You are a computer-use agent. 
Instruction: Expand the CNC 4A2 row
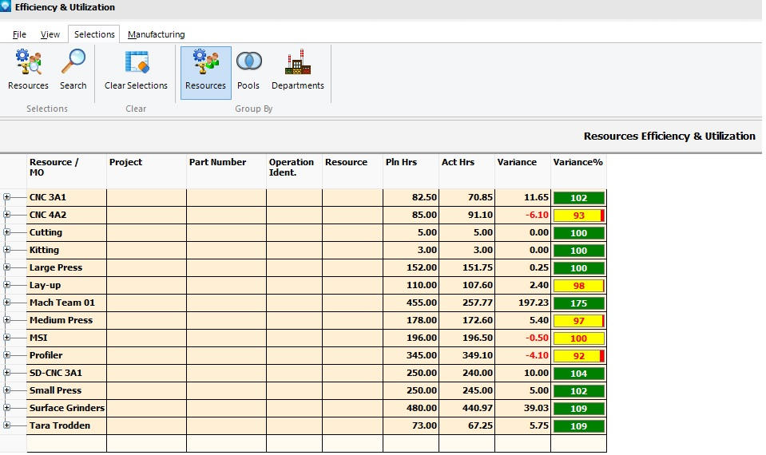[6, 214]
